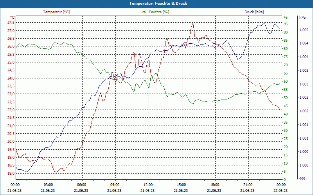Click the "hPa" unit label on the blue axis
The width and height of the screenshot is (313, 195).
[x=302, y=18]
